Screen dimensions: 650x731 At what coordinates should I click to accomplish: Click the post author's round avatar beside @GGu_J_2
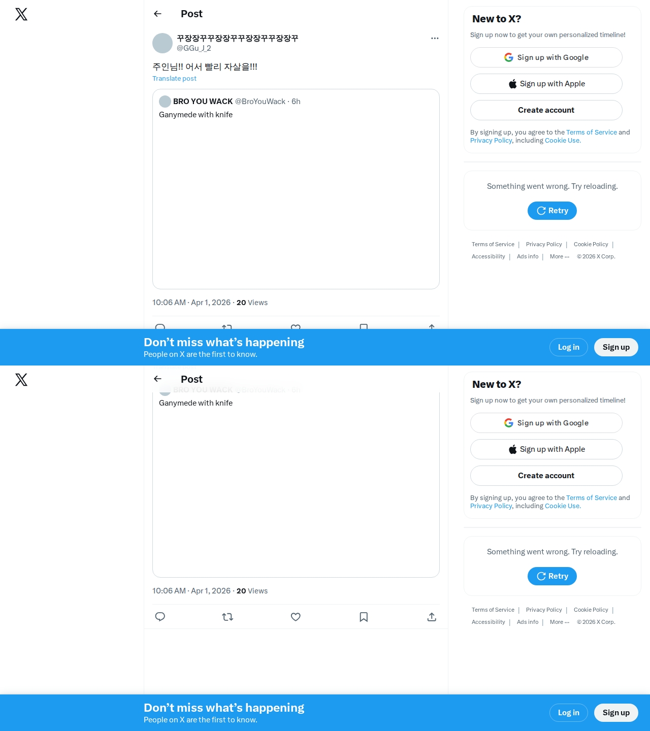click(162, 43)
